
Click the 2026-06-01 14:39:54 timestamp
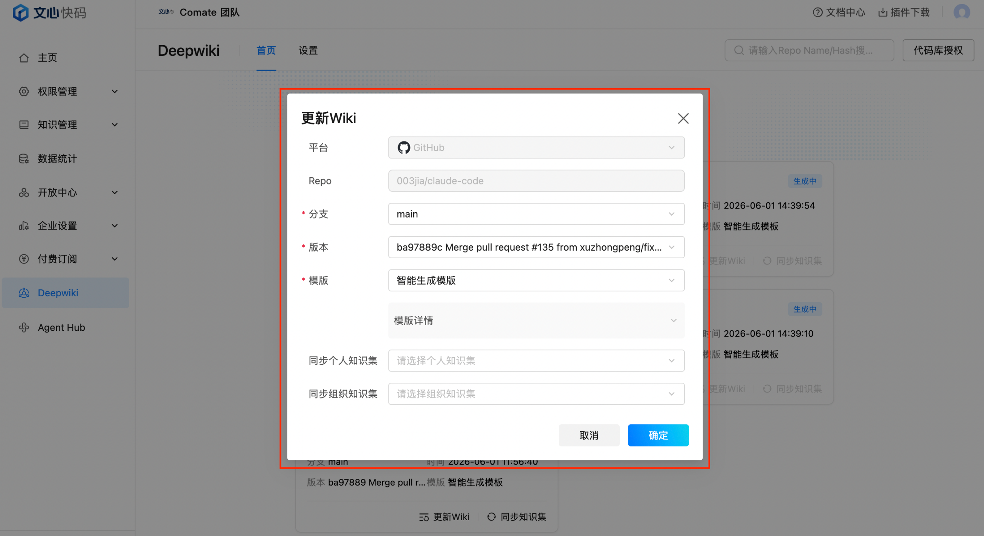pos(769,206)
